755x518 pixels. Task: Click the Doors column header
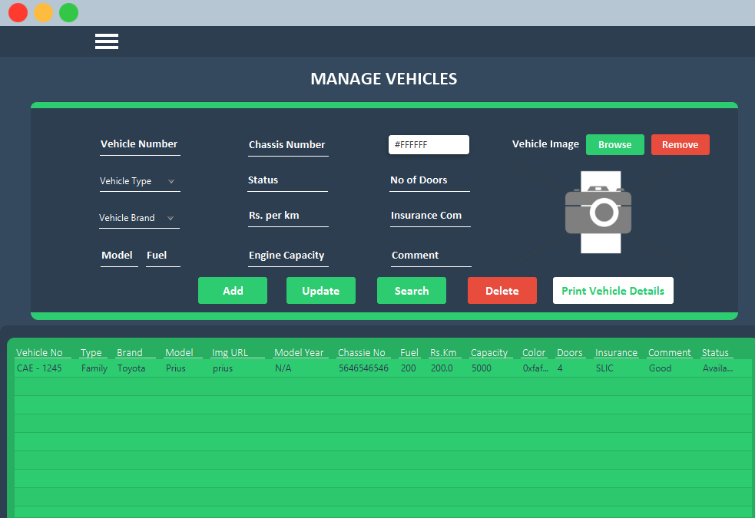point(570,352)
